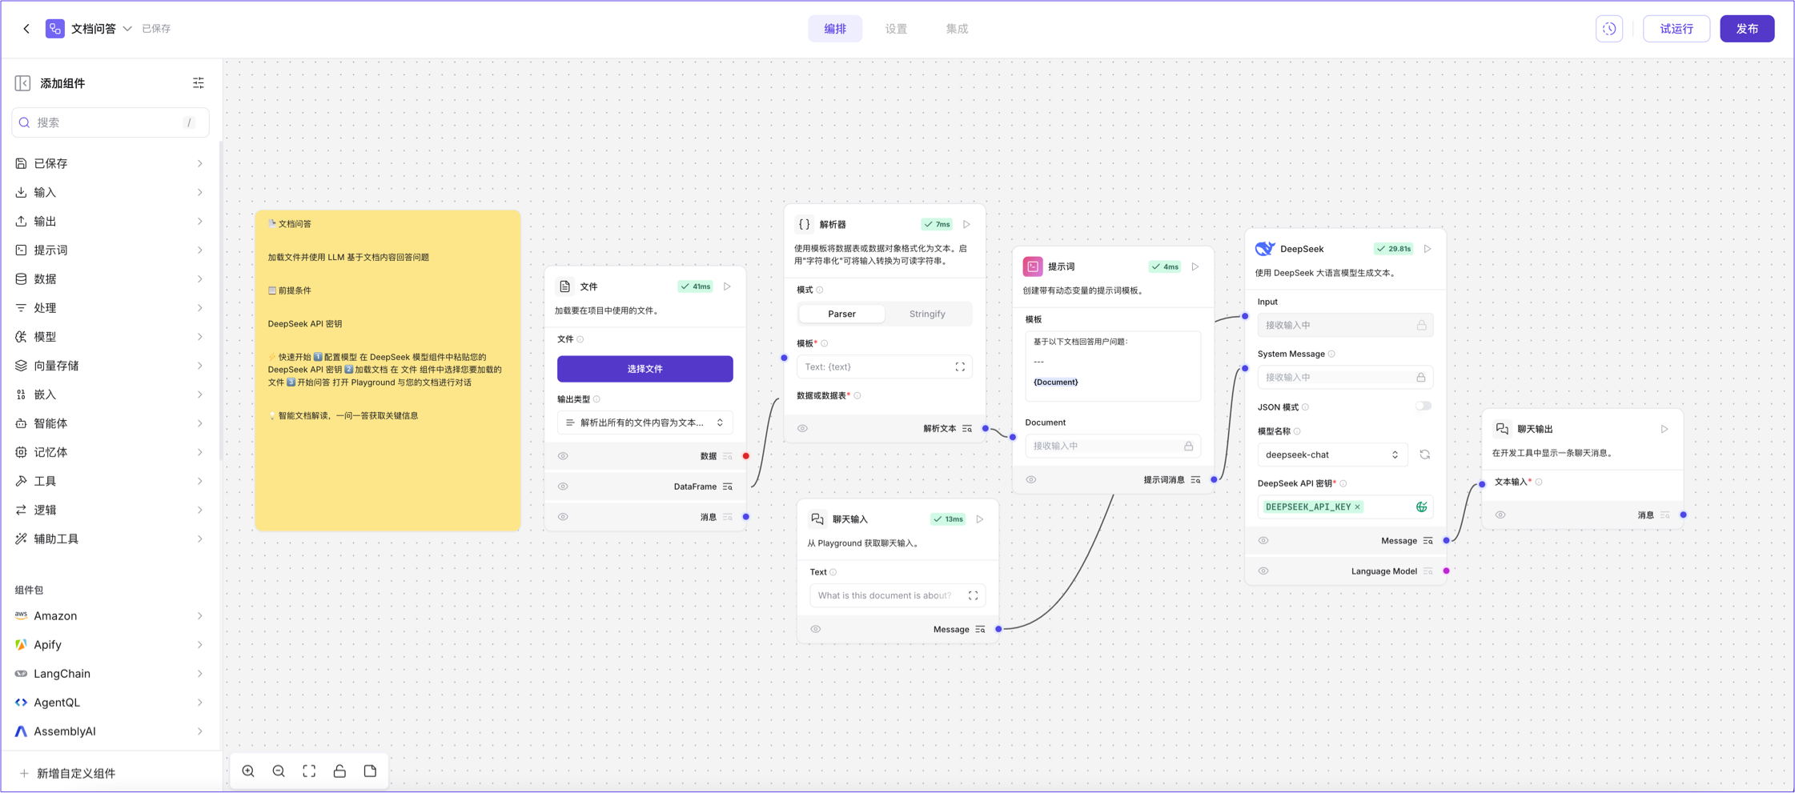Open version history clock icon
The width and height of the screenshot is (1795, 793).
coord(1608,29)
